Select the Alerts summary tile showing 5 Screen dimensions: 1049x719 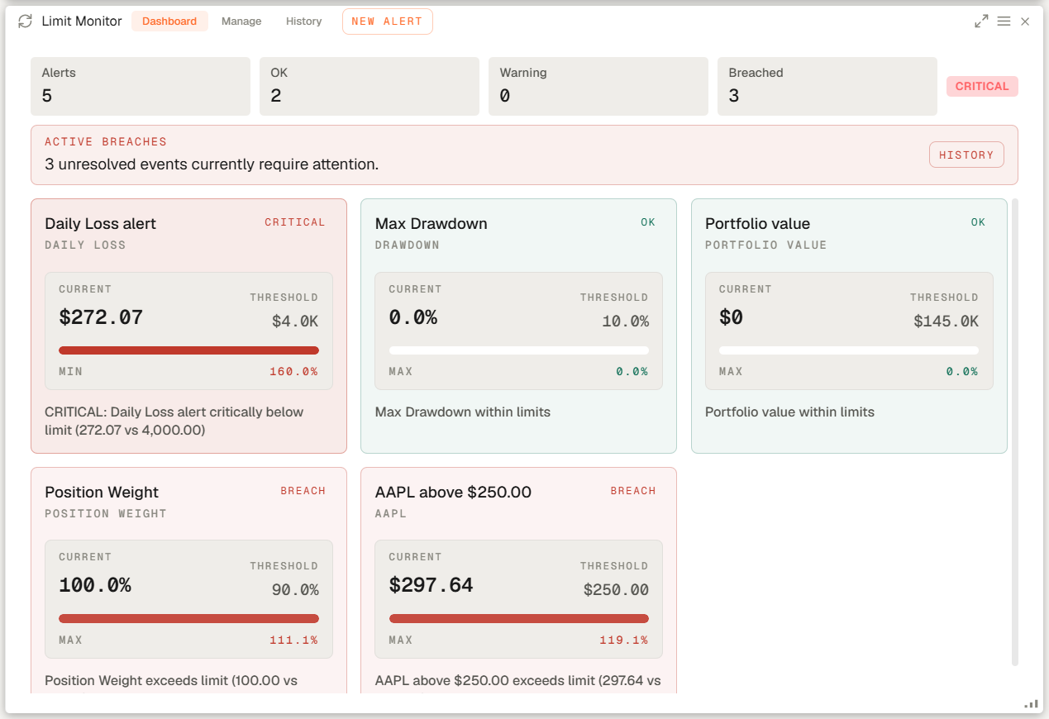[x=141, y=86]
